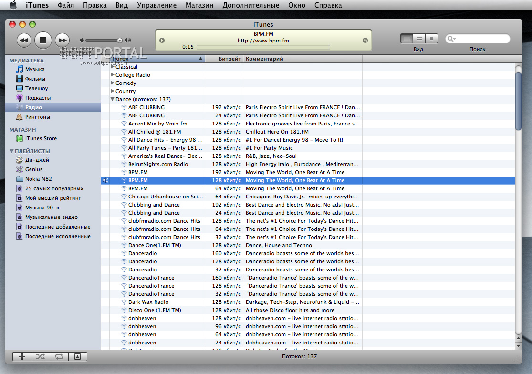Open Музыка 90-х playlist
Image resolution: width=532 pixels, height=374 pixels.
tap(42, 208)
